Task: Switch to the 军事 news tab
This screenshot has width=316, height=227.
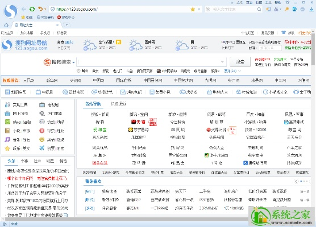Action: point(24,161)
